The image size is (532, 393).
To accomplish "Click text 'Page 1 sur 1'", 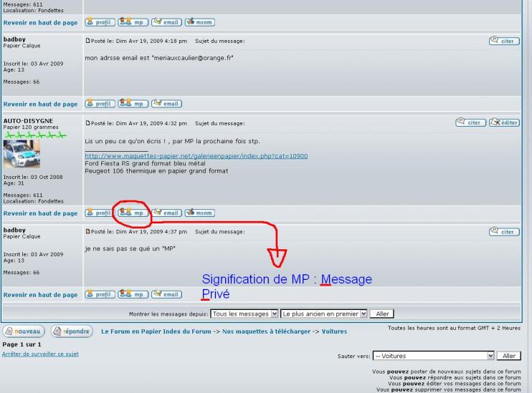I will click(x=22, y=344).
